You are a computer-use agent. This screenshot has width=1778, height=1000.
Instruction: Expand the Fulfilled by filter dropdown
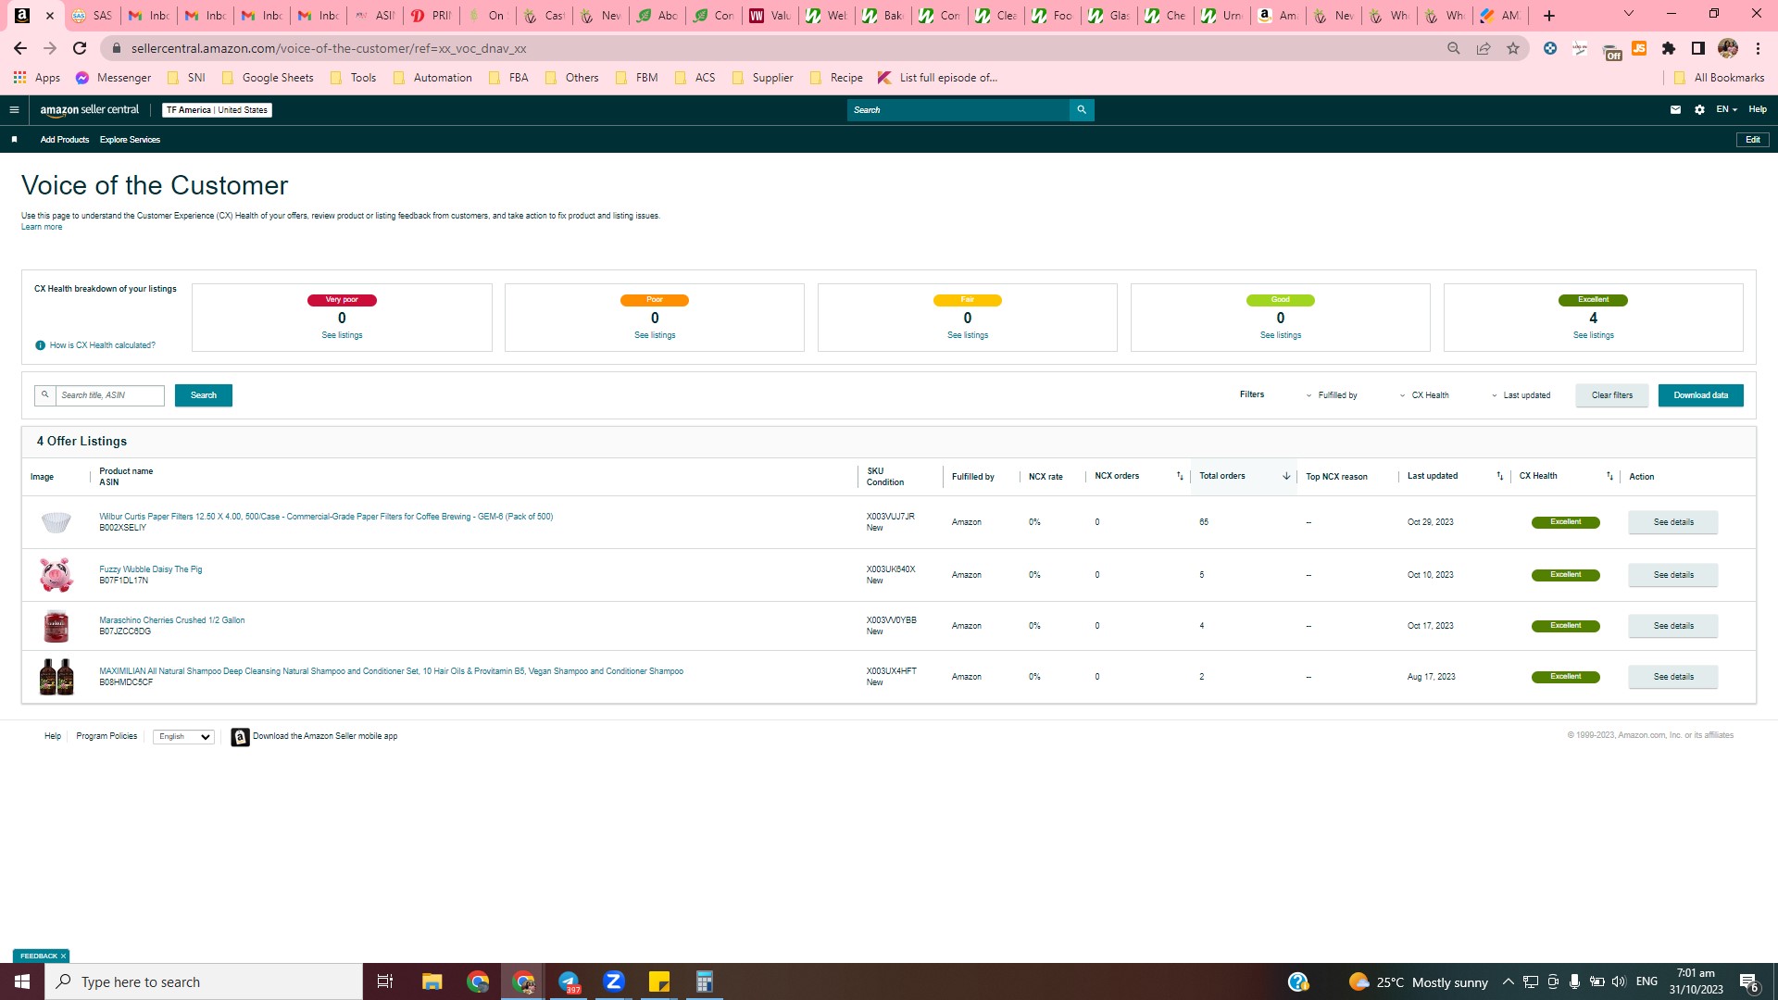pos(1332,395)
